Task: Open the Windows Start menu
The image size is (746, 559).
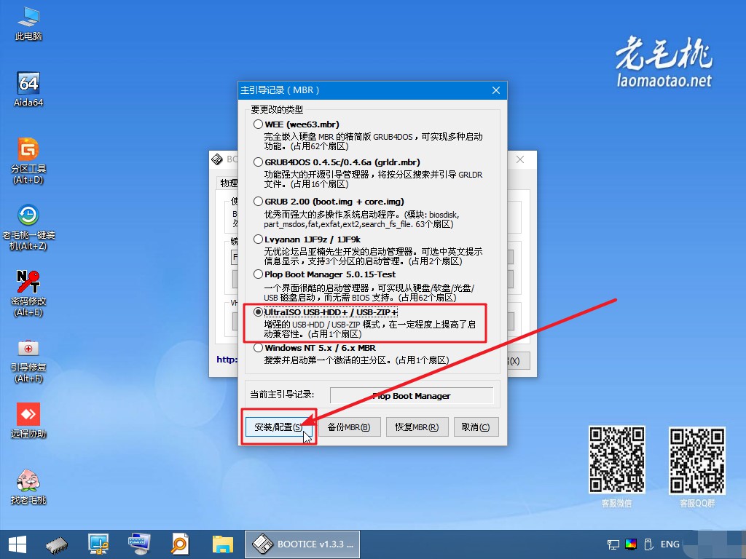Action: pyautogui.click(x=17, y=544)
